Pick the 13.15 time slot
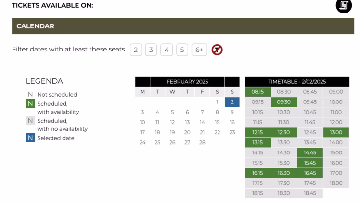 (258, 142)
